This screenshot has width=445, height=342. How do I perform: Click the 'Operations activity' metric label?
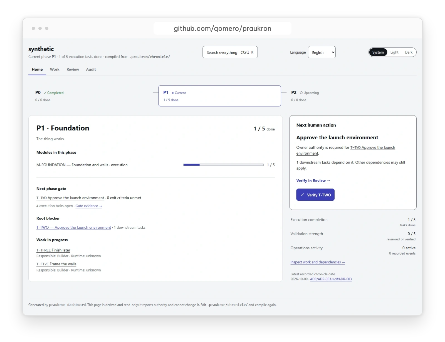pos(306,248)
